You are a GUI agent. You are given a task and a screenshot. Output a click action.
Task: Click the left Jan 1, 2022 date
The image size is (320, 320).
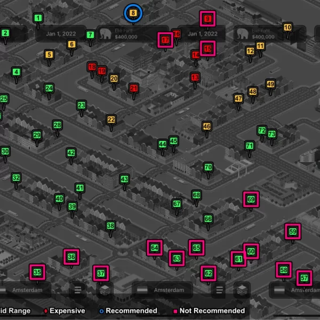point(60,34)
